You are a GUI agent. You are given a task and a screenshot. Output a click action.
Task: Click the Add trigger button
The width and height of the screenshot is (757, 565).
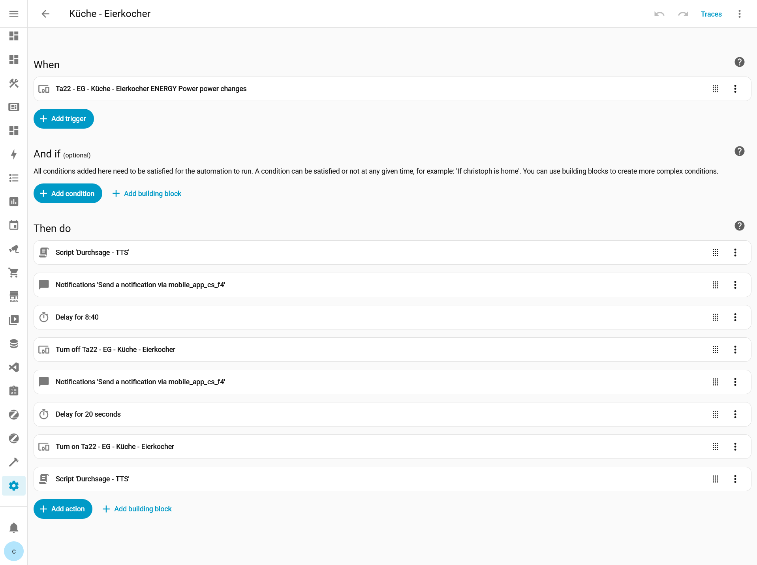(64, 119)
